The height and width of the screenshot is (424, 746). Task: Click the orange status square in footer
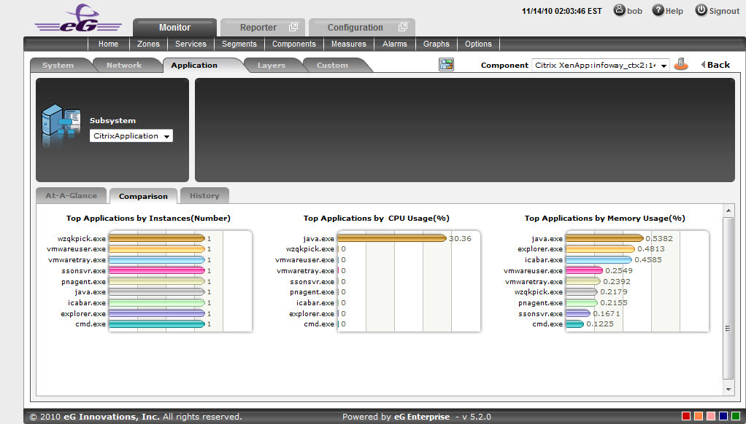click(x=699, y=417)
